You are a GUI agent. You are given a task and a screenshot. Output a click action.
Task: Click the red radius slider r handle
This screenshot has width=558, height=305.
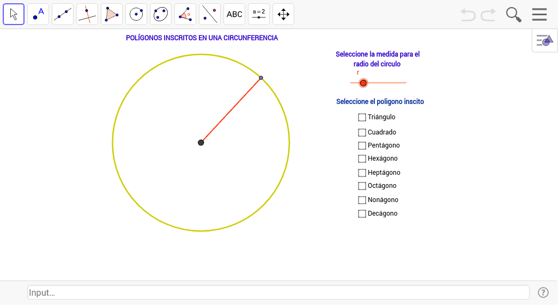[363, 83]
